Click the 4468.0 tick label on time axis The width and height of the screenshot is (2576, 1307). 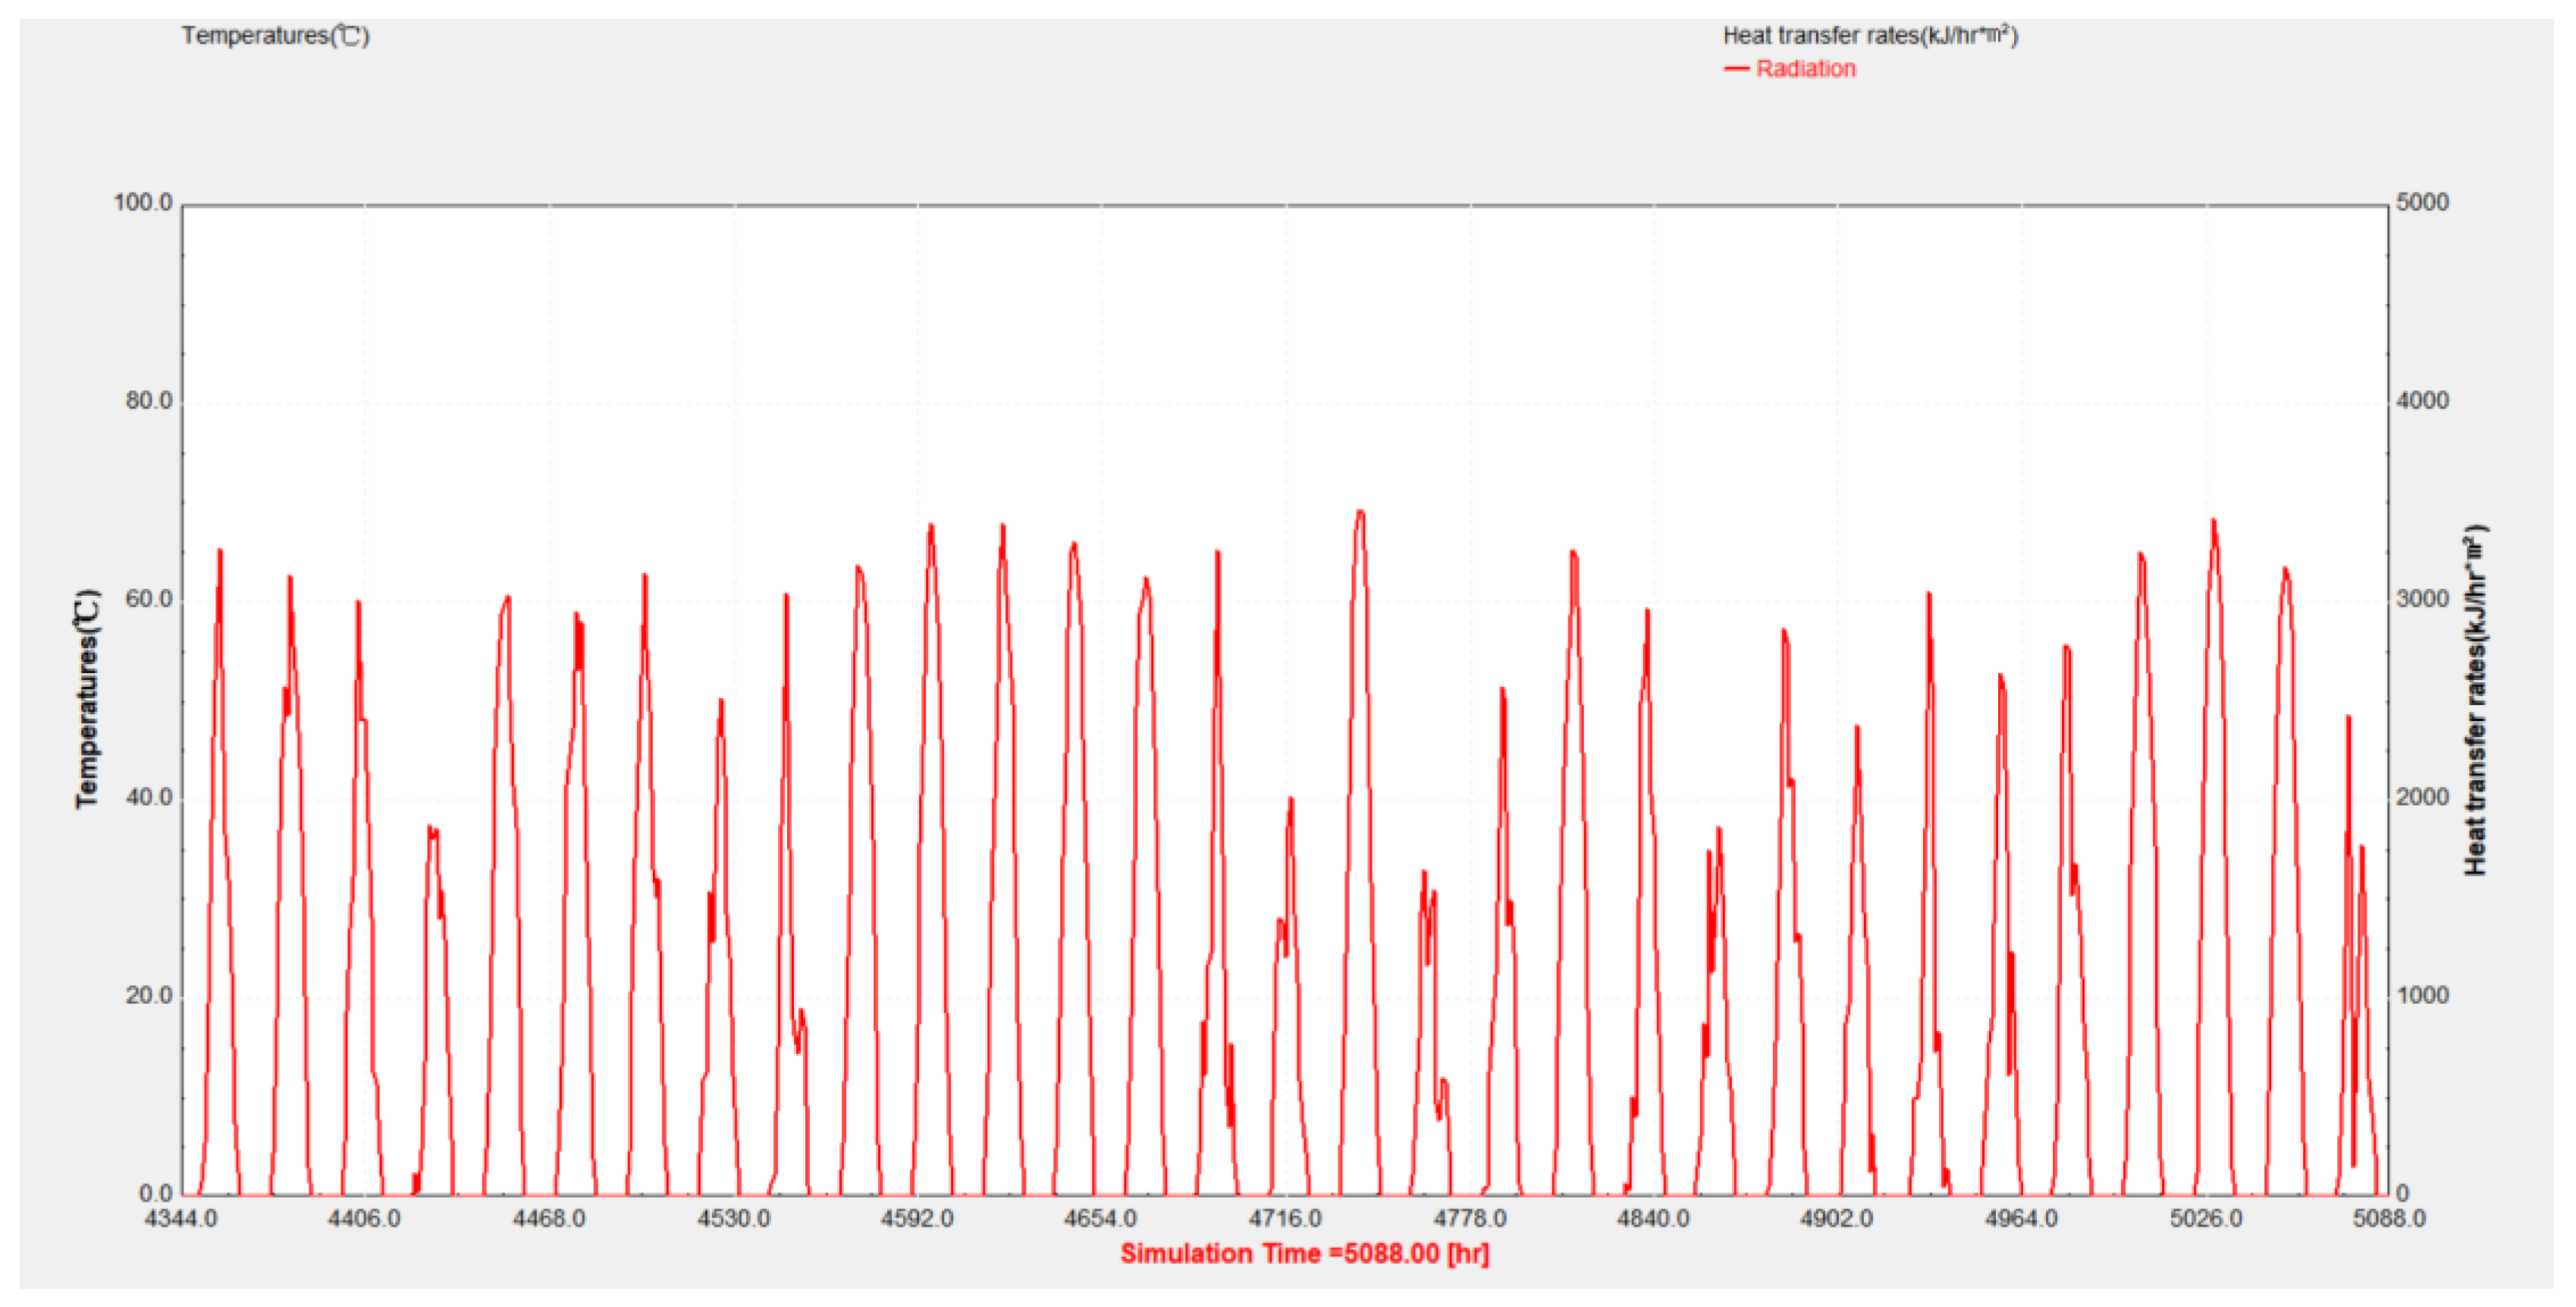549,1219
